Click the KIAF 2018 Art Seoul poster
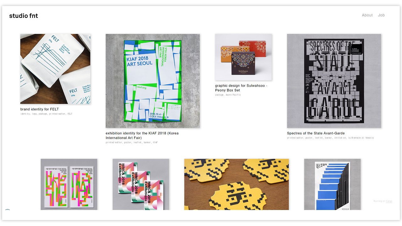The width and height of the screenshot is (402, 226). point(153,81)
